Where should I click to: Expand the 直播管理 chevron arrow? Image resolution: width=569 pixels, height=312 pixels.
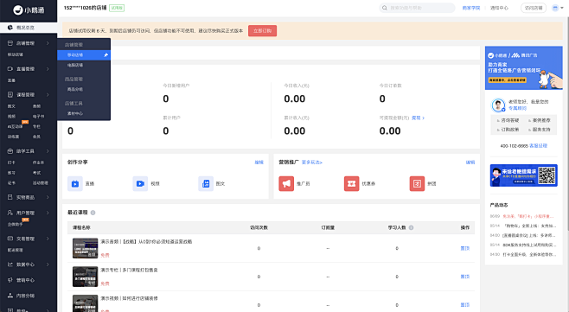click(48, 69)
